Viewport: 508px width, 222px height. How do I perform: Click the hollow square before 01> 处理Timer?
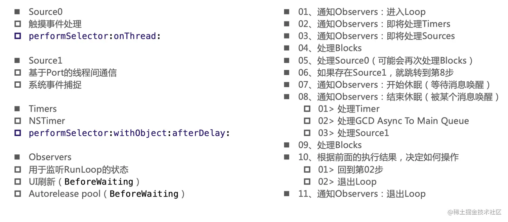tap(307, 109)
